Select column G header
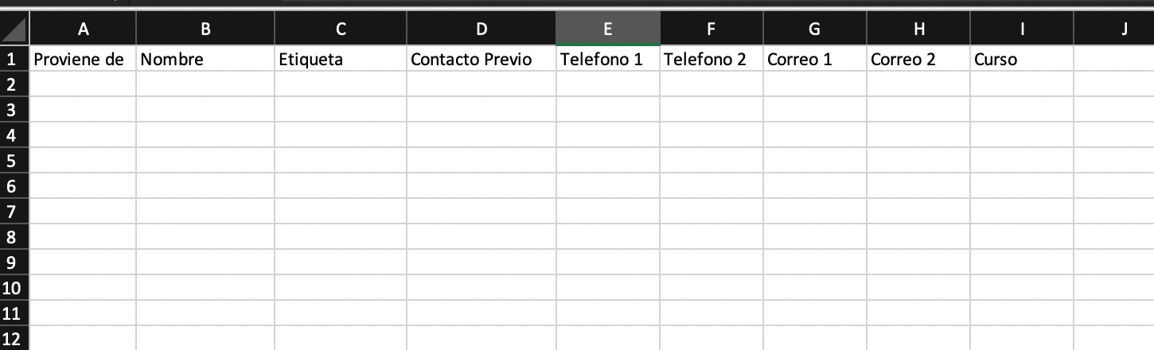The image size is (1154, 350). click(x=814, y=29)
